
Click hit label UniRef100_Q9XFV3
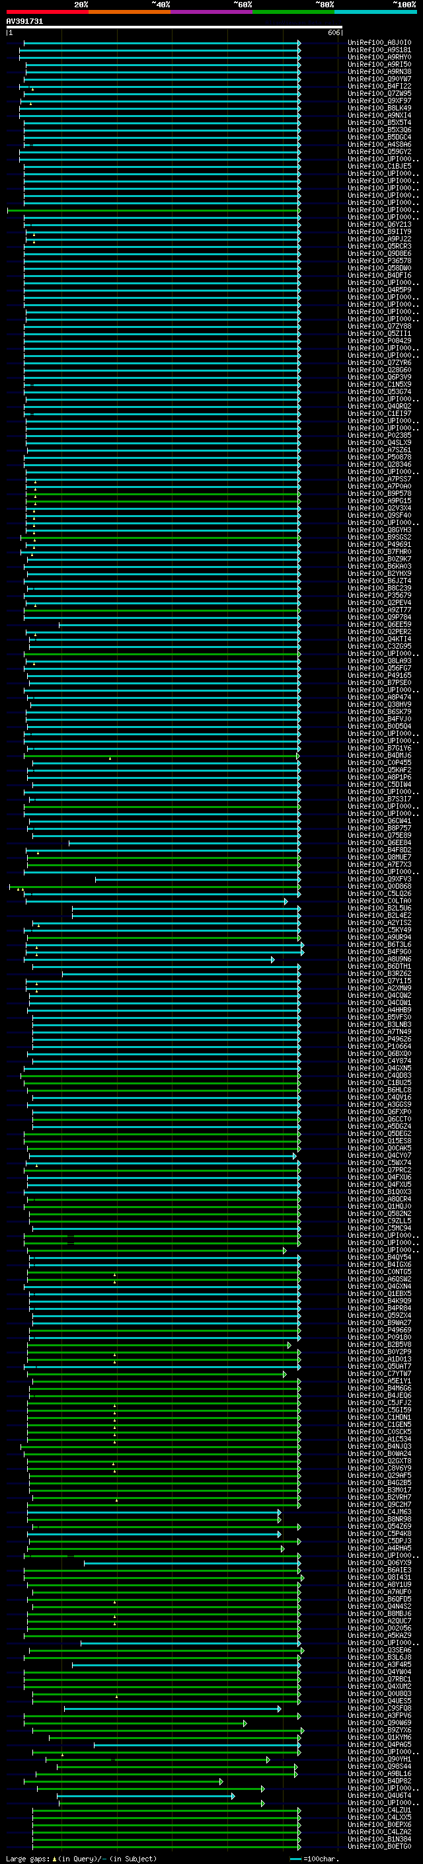click(x=379, y=879)
